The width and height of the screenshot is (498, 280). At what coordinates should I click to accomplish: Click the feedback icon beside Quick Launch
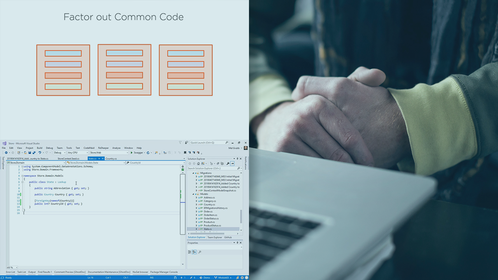187,143
